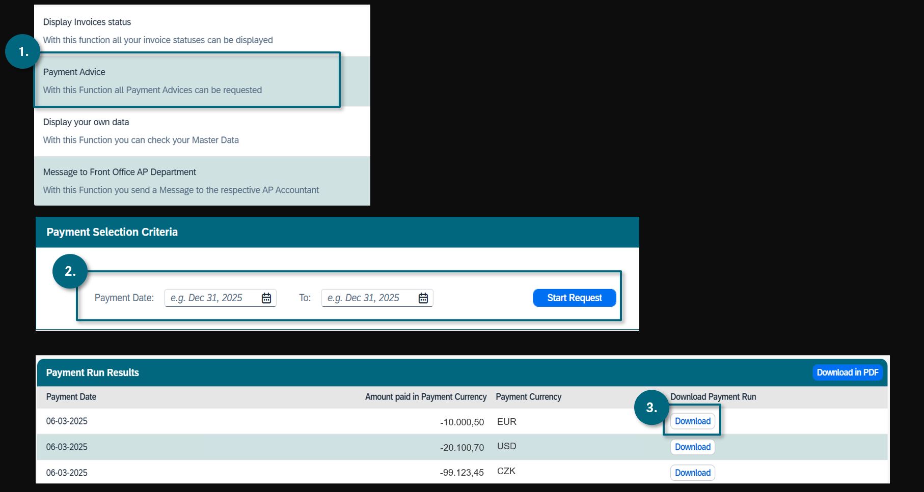Download the EUR payment run
This screenshot has height=492, width=924.
pos(692,421)
